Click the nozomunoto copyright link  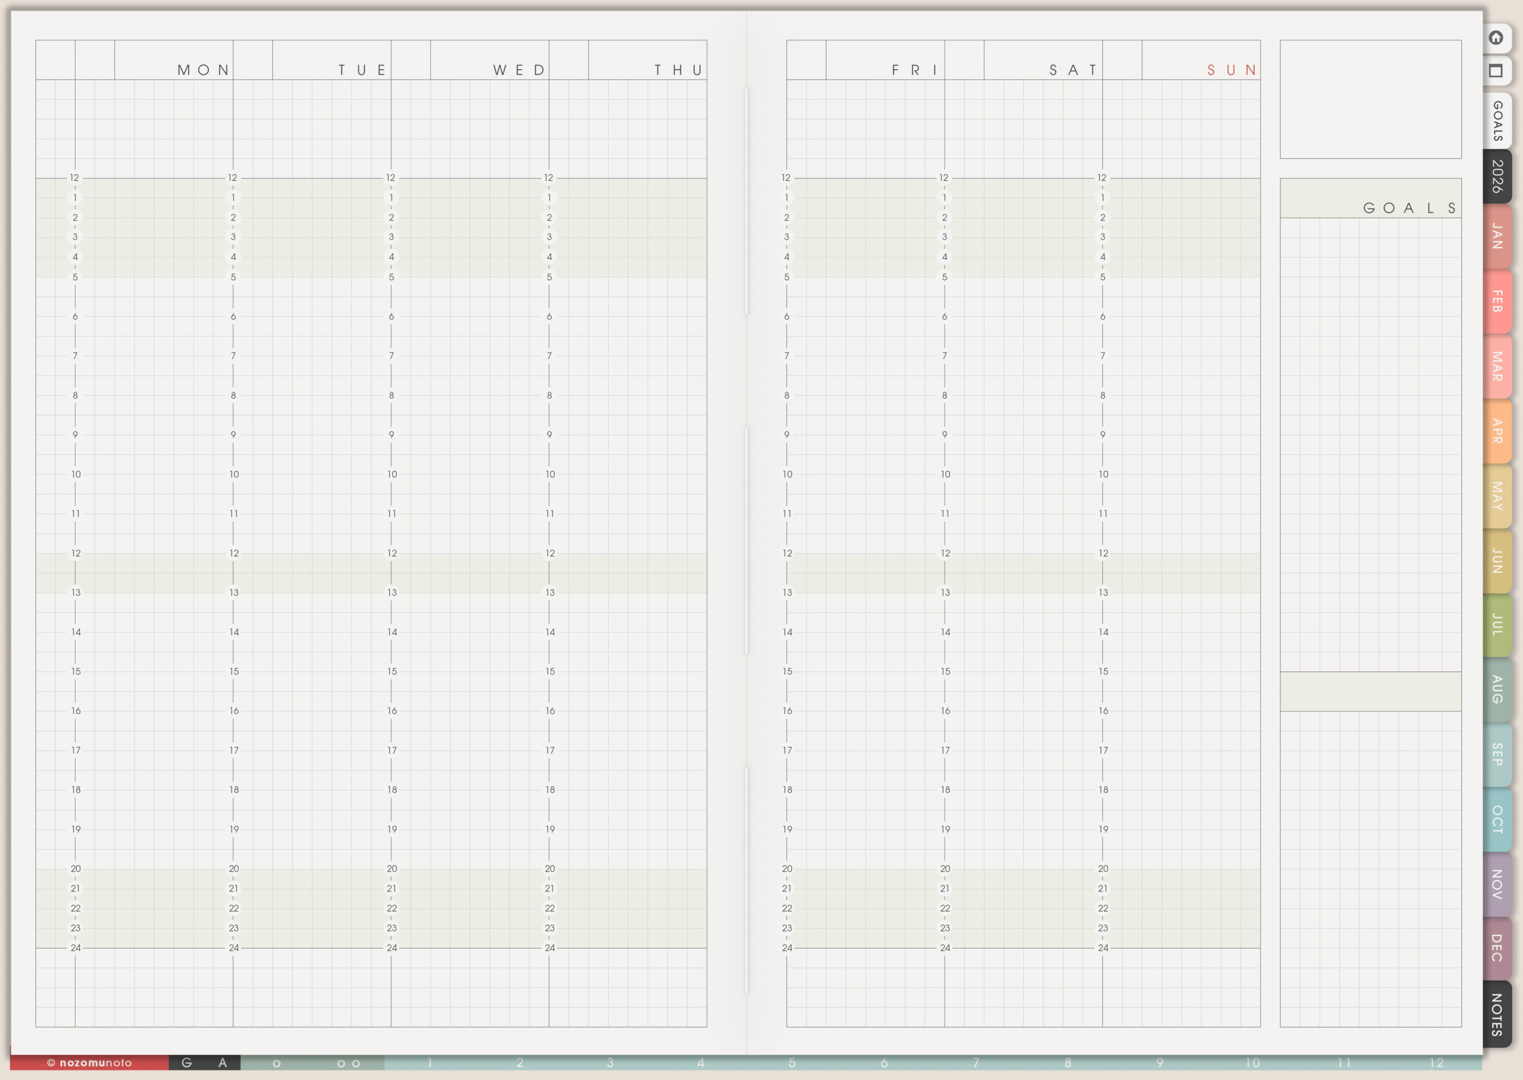coord(89,1063)
